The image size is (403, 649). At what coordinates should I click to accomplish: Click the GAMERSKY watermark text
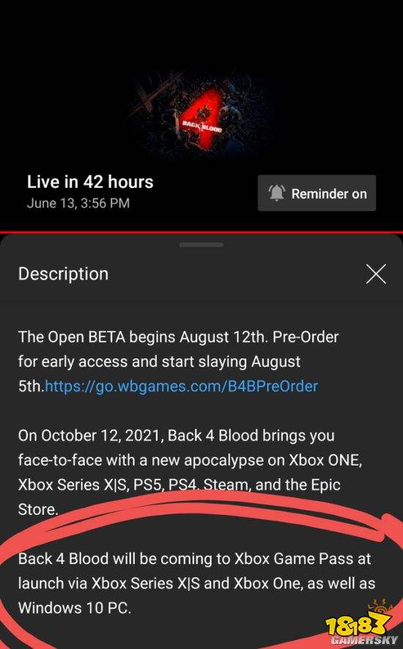pyautogui.click(x=364, y=640)
